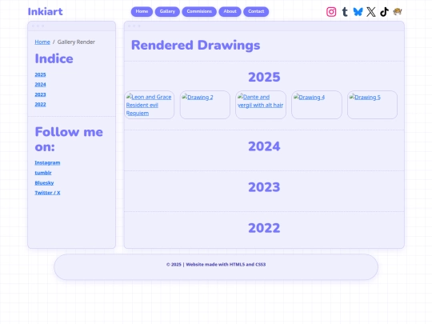
Task: Click the Indice sidebar heading
Action: coord(54,58)
